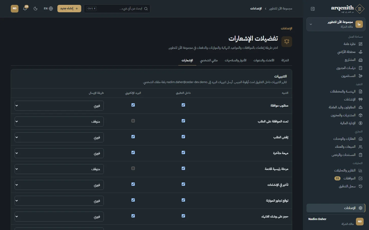Open المشاريع projects icon

point(361,60)
